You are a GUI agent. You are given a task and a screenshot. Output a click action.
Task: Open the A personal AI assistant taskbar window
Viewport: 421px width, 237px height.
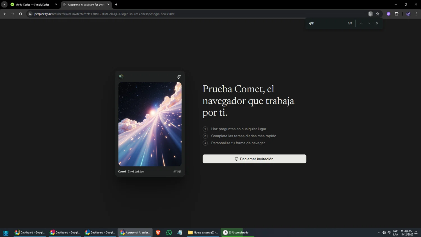tap(135, 233)
